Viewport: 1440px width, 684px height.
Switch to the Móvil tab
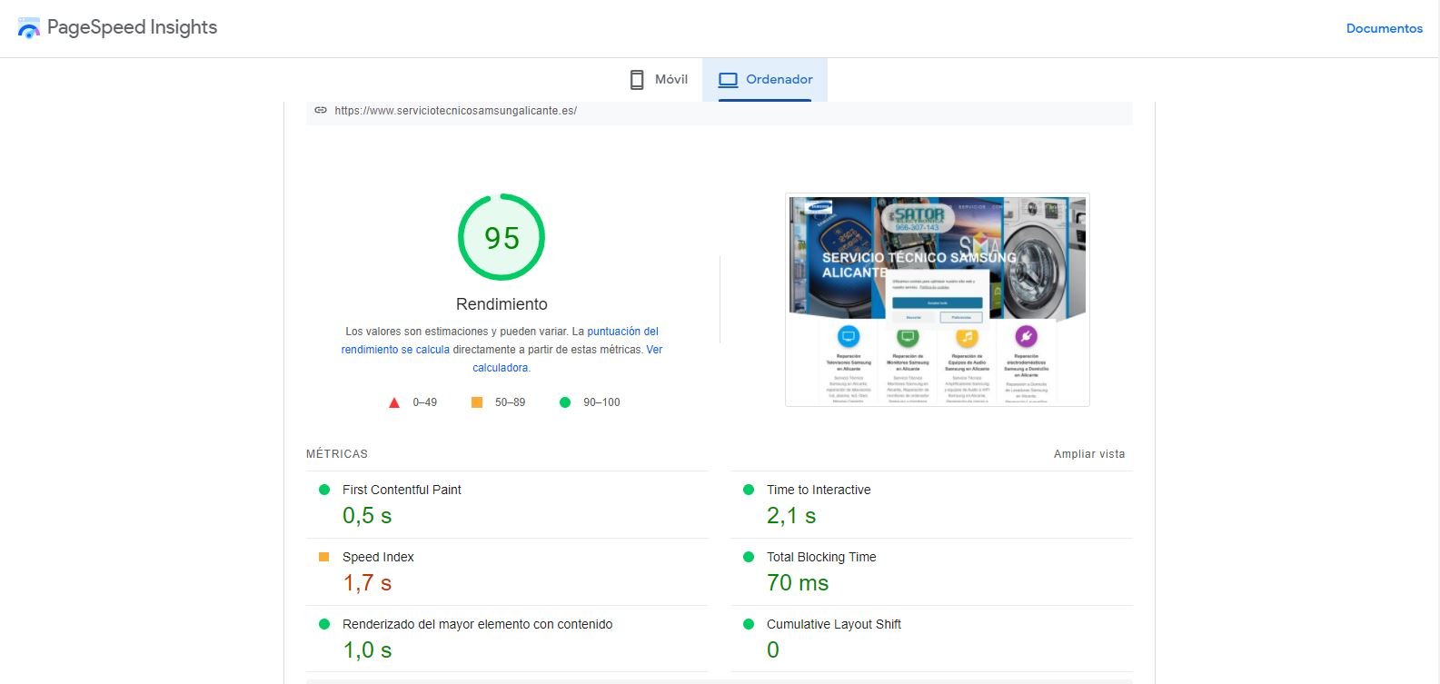659,80
